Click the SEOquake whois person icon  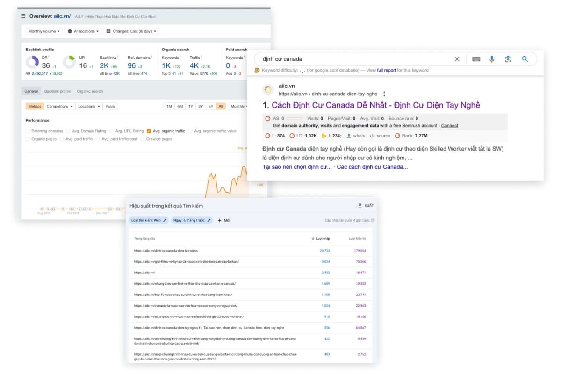pos(349,136)
